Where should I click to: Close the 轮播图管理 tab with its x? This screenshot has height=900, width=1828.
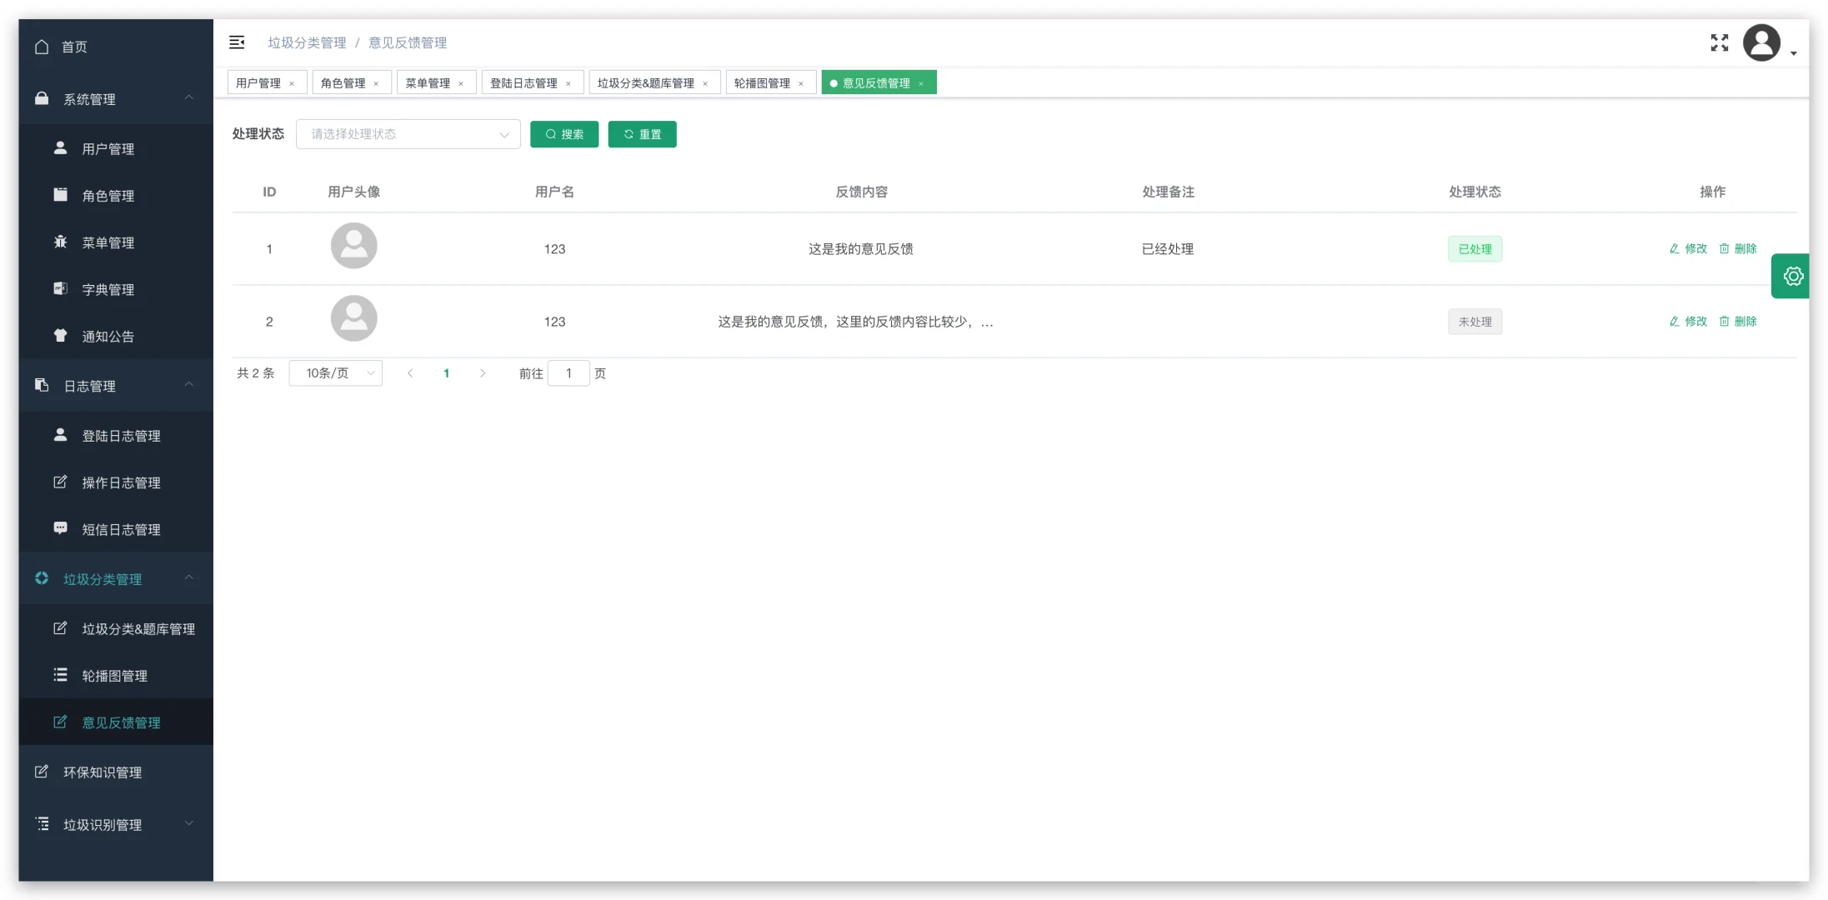[801, 83]
